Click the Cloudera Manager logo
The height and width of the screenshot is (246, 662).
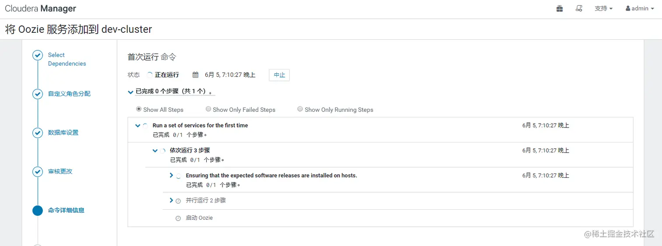[x=40, y=9]
